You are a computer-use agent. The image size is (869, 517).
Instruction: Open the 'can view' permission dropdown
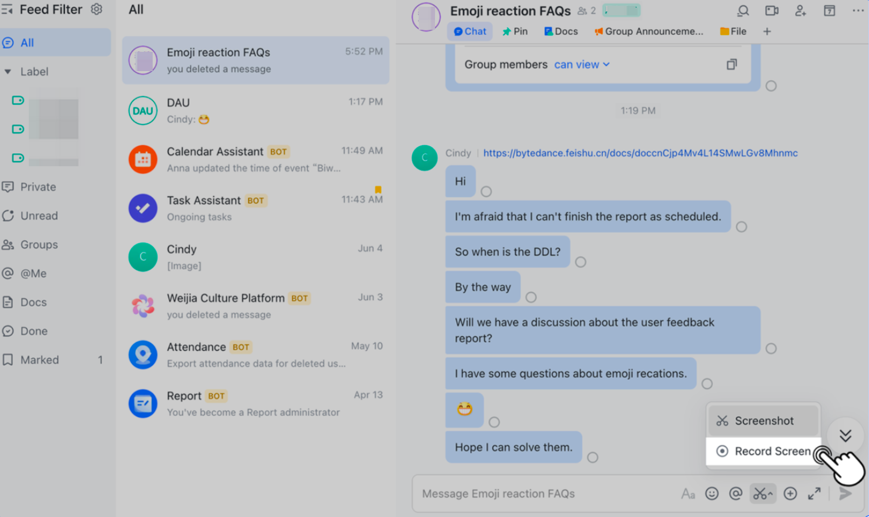coord(581,64)
